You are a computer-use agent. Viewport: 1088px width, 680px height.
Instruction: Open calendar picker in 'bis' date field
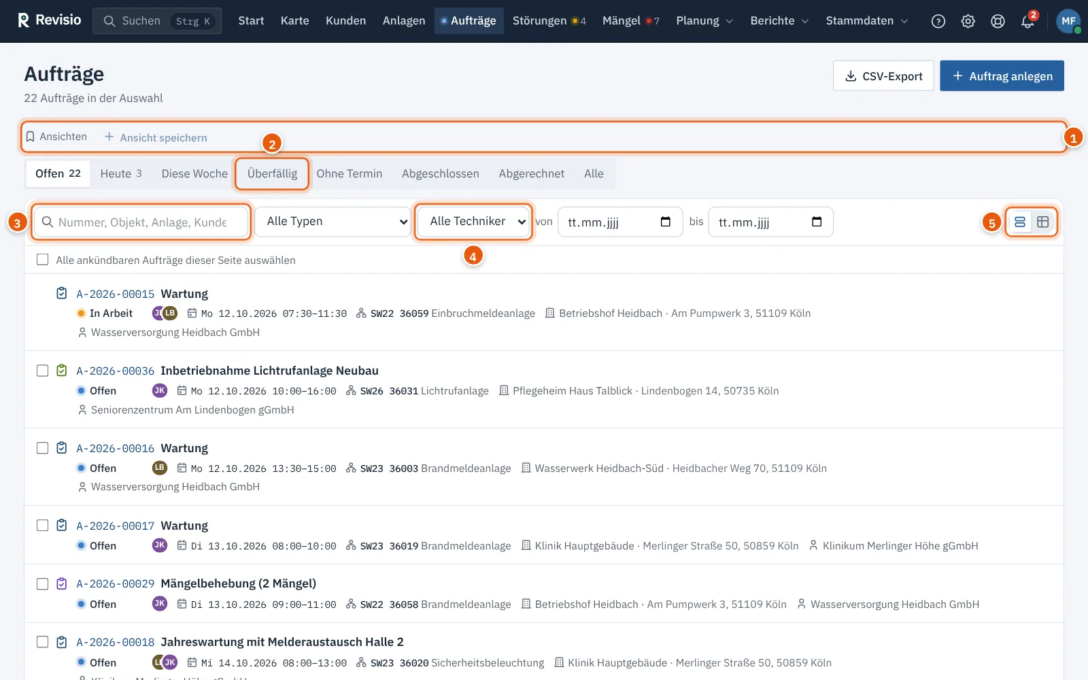pyautogui.click(x=817, y=222)
